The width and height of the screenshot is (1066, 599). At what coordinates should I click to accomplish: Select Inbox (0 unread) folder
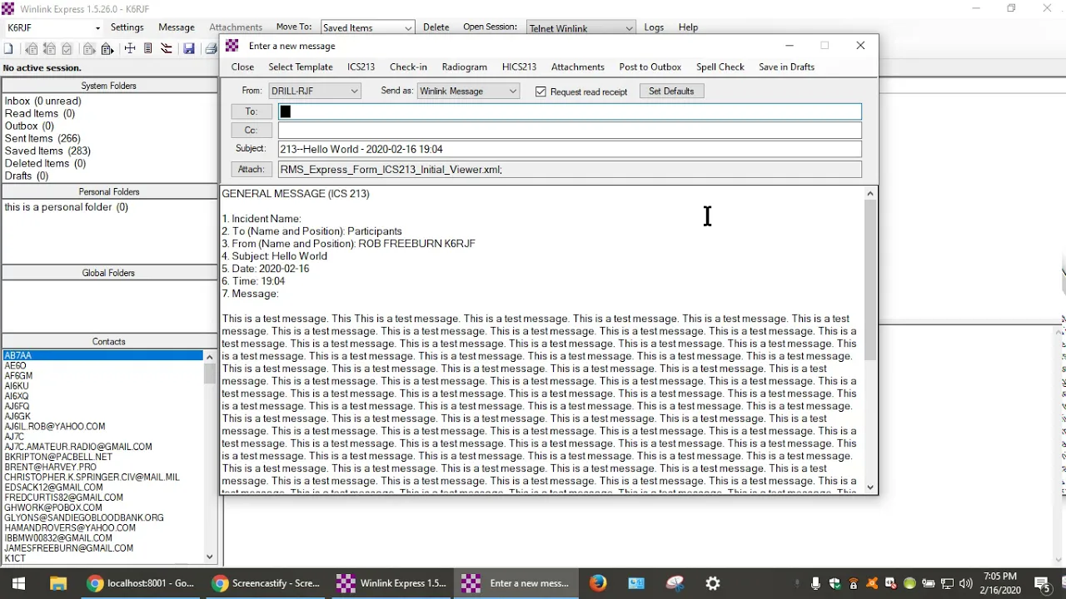click(x=43, y=101)
